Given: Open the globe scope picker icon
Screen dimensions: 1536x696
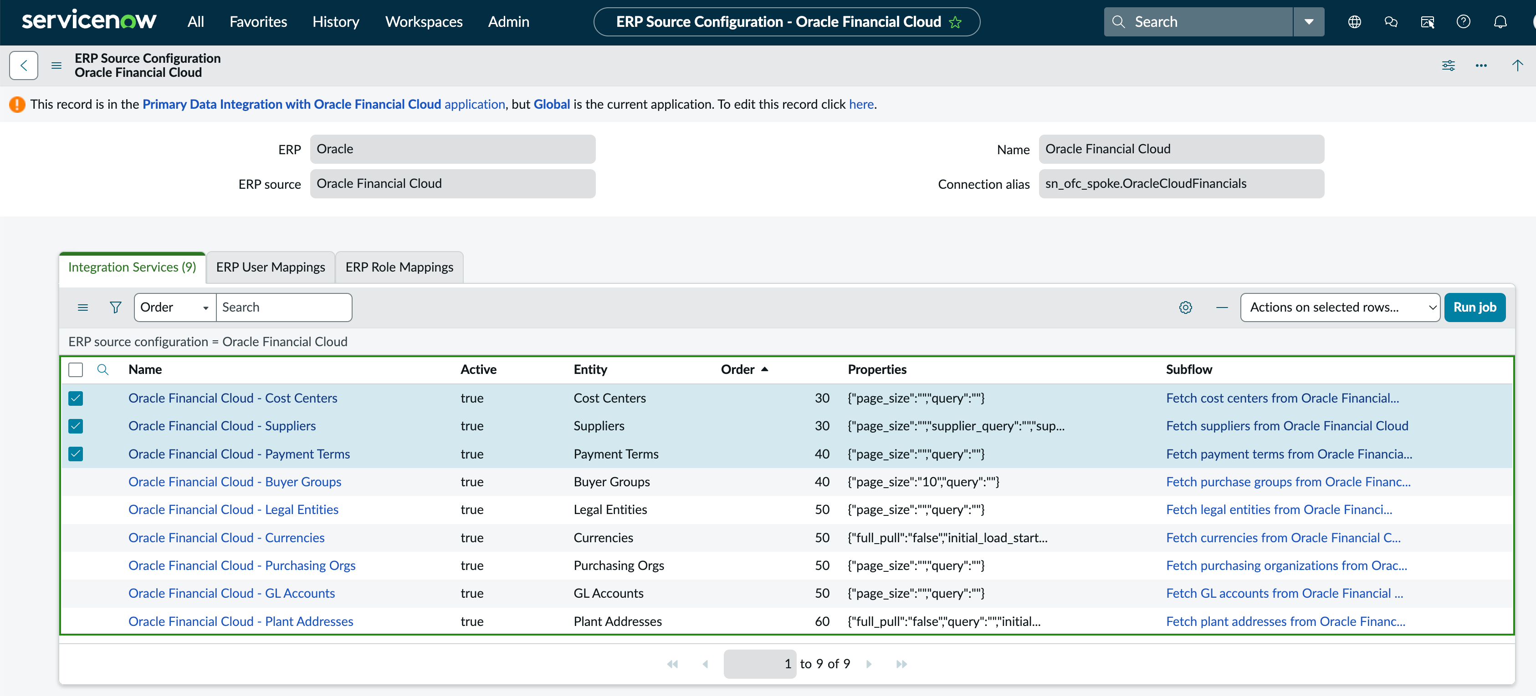Looking at the screenshot, I should click(x=1354, y=22).
